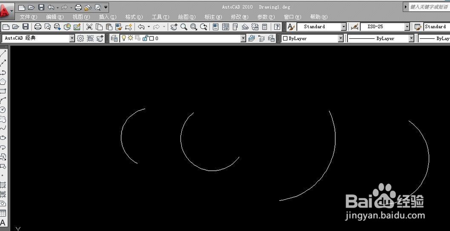Image resolution: width=450 pixels, height=231 pixels.
Task: Click Zoom Previous icon
Action: click(204, 27)
